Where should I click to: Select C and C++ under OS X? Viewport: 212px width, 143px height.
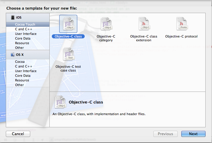(x=28, y=66)
